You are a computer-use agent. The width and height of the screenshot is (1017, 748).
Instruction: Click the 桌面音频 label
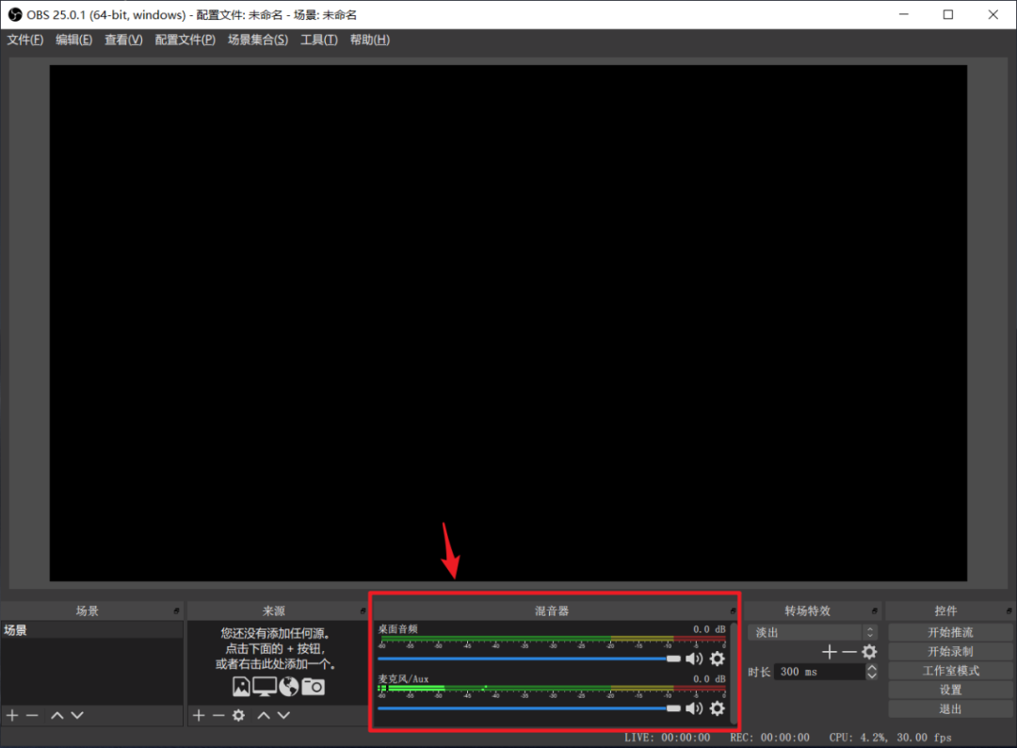(x=397, y=628)
